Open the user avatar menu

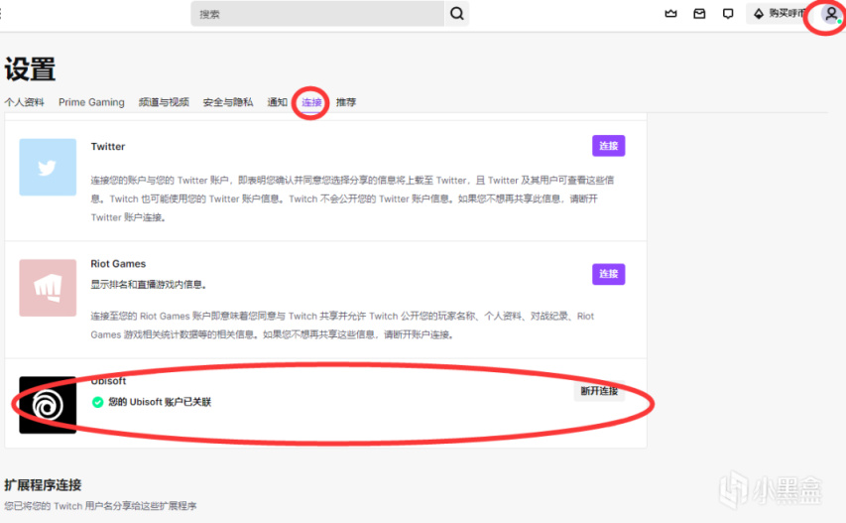[831, 14]
